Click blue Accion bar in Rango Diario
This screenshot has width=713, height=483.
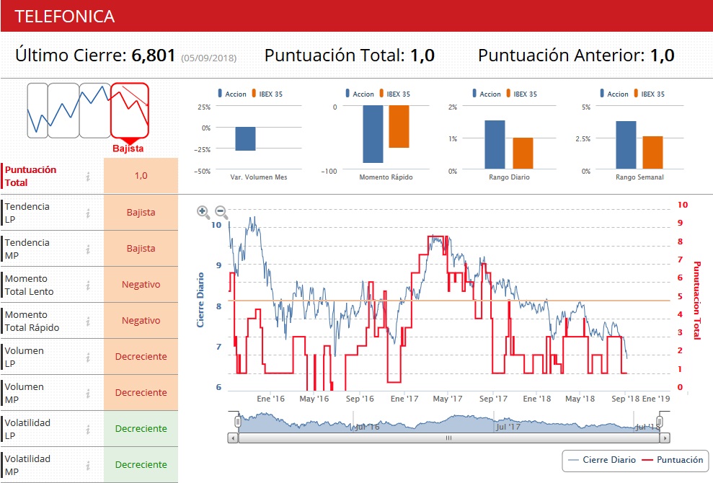coord(495,145)
